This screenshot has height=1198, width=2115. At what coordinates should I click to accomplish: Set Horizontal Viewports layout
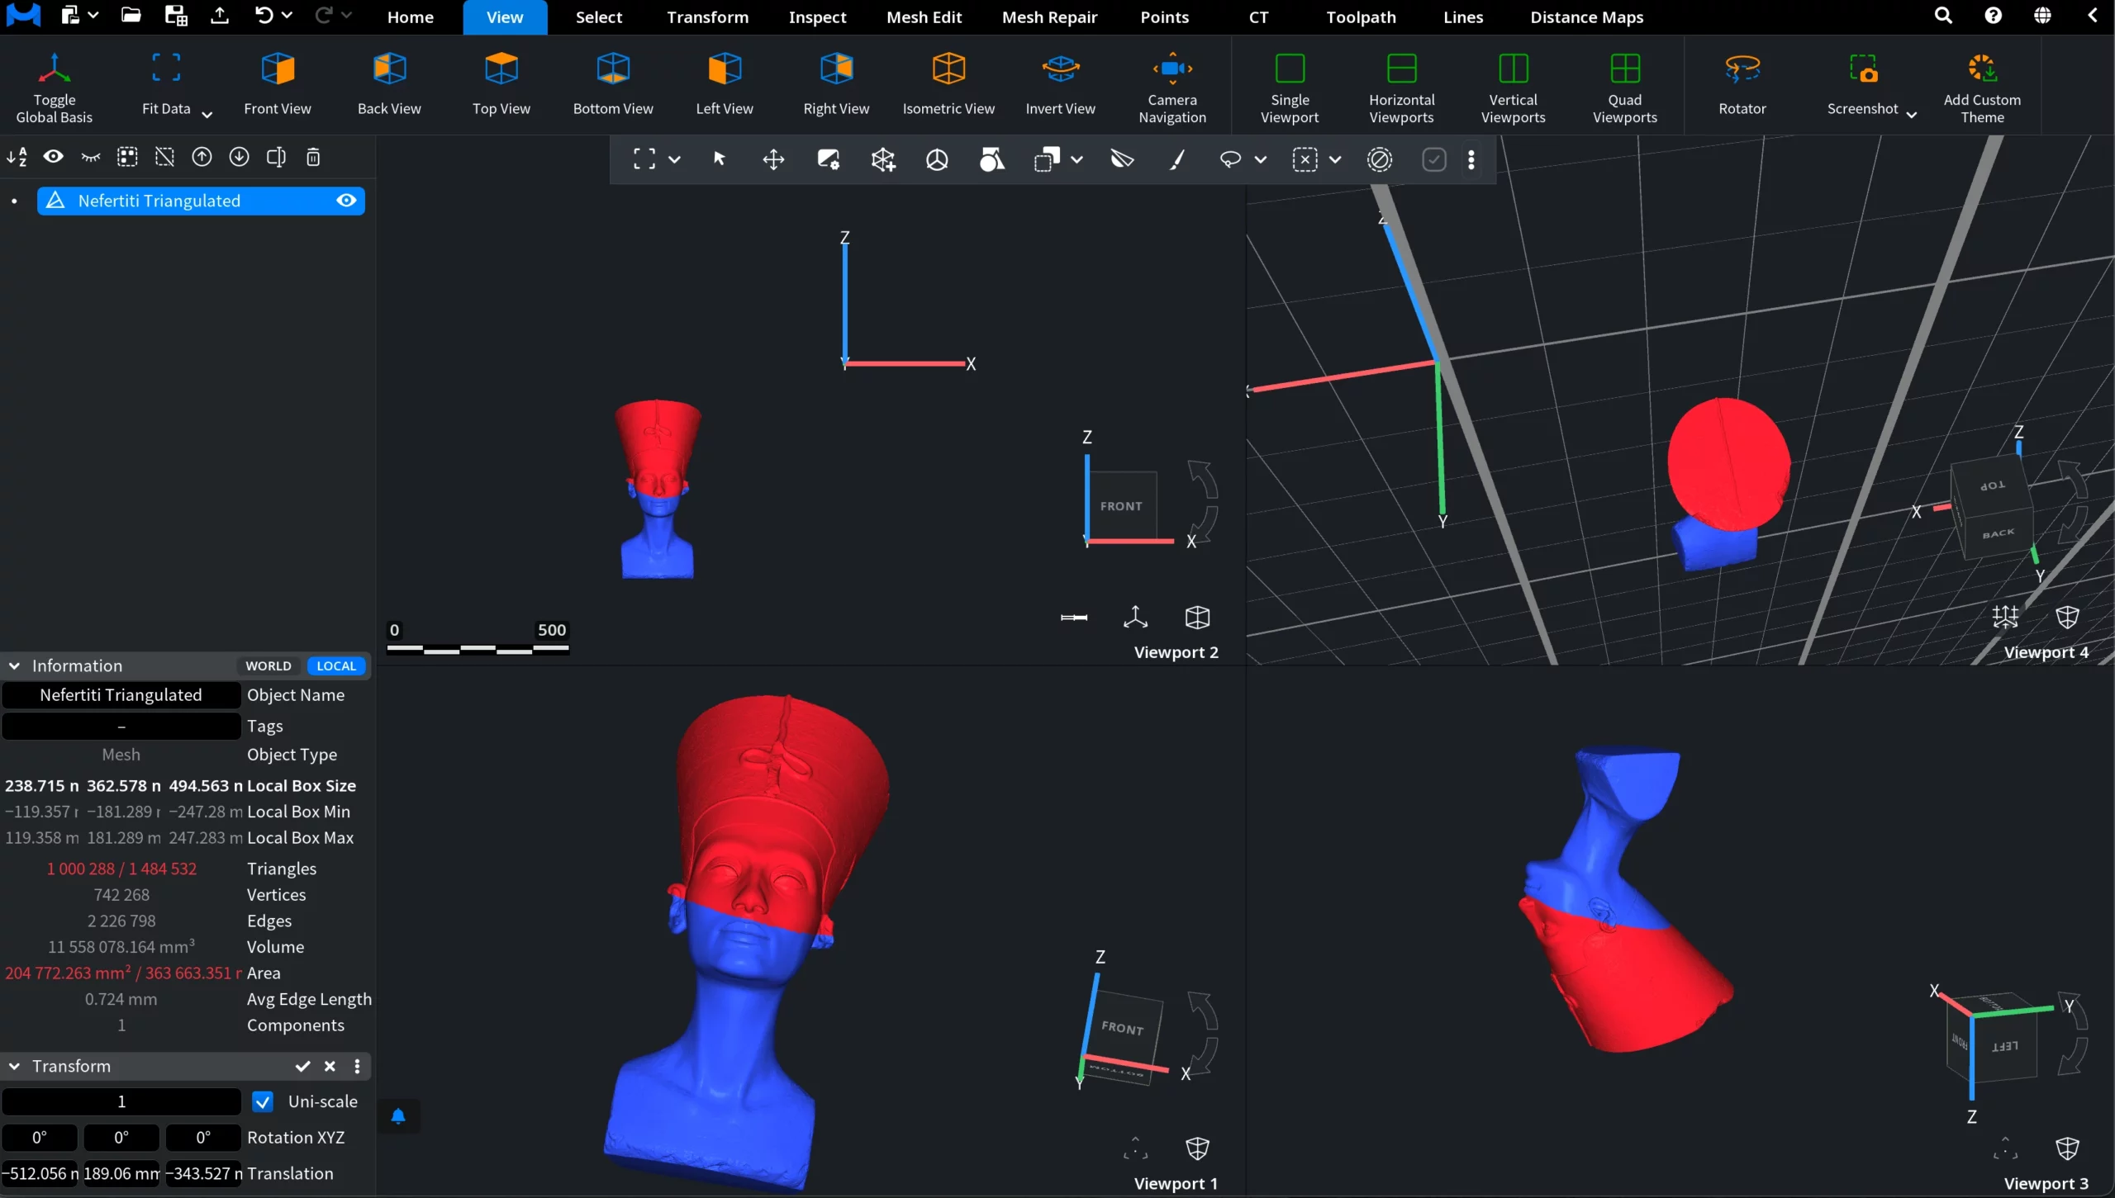(x=1402, y=86)
